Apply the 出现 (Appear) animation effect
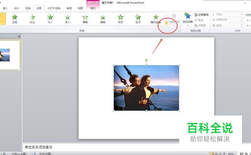The width and height of the screenshot is (251, 155). pyautogui.click(x=15, y=19)
